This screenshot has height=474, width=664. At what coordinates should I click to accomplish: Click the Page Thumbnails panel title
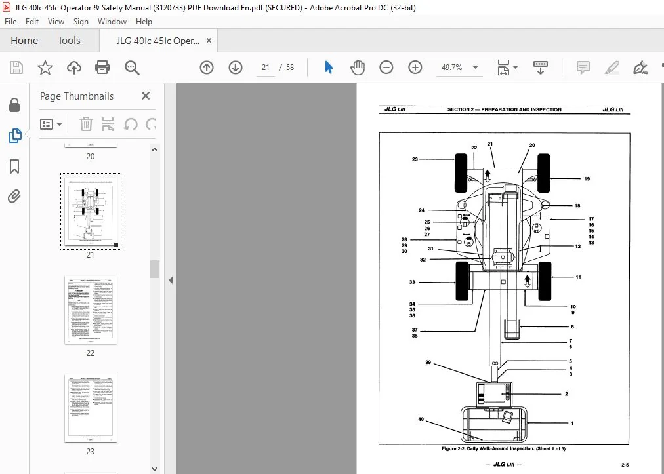point(77,96)
